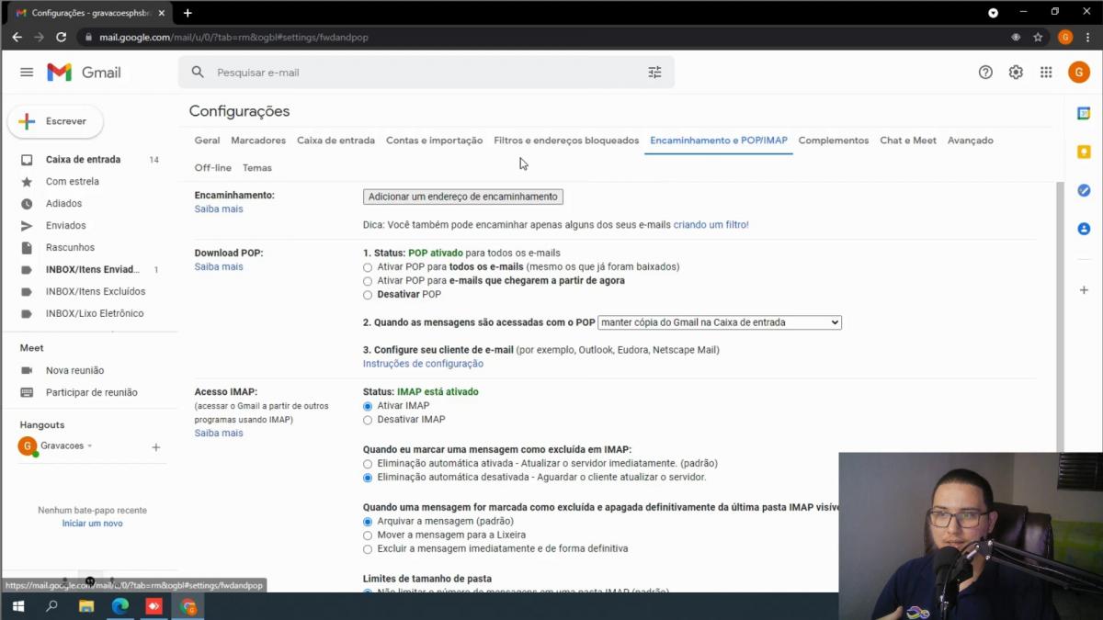Open the Gmail account avatar
The image size is (1103, 620).
coord(1079,73)
